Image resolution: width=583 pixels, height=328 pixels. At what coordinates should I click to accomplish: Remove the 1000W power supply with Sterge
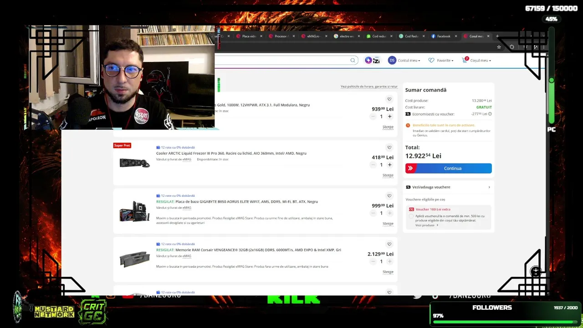click(x=388, y=127)
